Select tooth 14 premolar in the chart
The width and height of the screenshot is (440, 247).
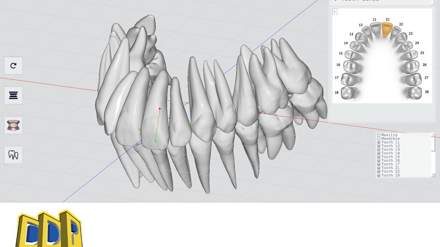tap(357, 47)
